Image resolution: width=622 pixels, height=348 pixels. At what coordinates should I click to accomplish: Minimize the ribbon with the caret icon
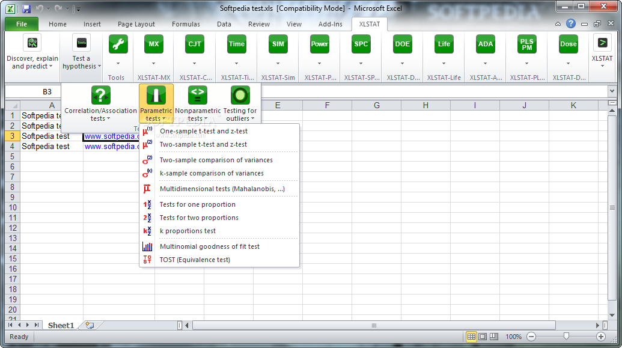[x=558, y=24]
